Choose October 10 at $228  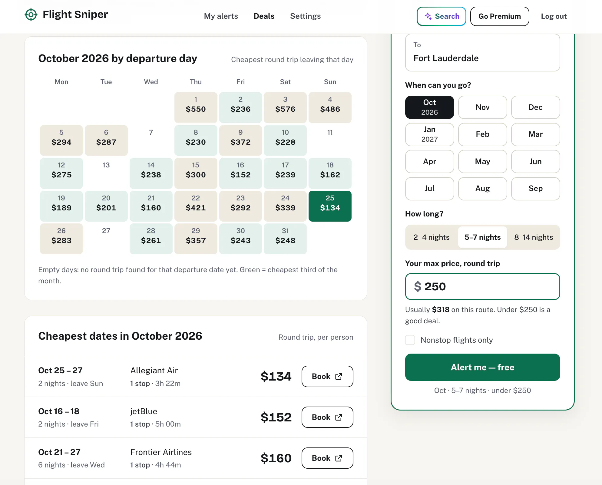[285, 140]
